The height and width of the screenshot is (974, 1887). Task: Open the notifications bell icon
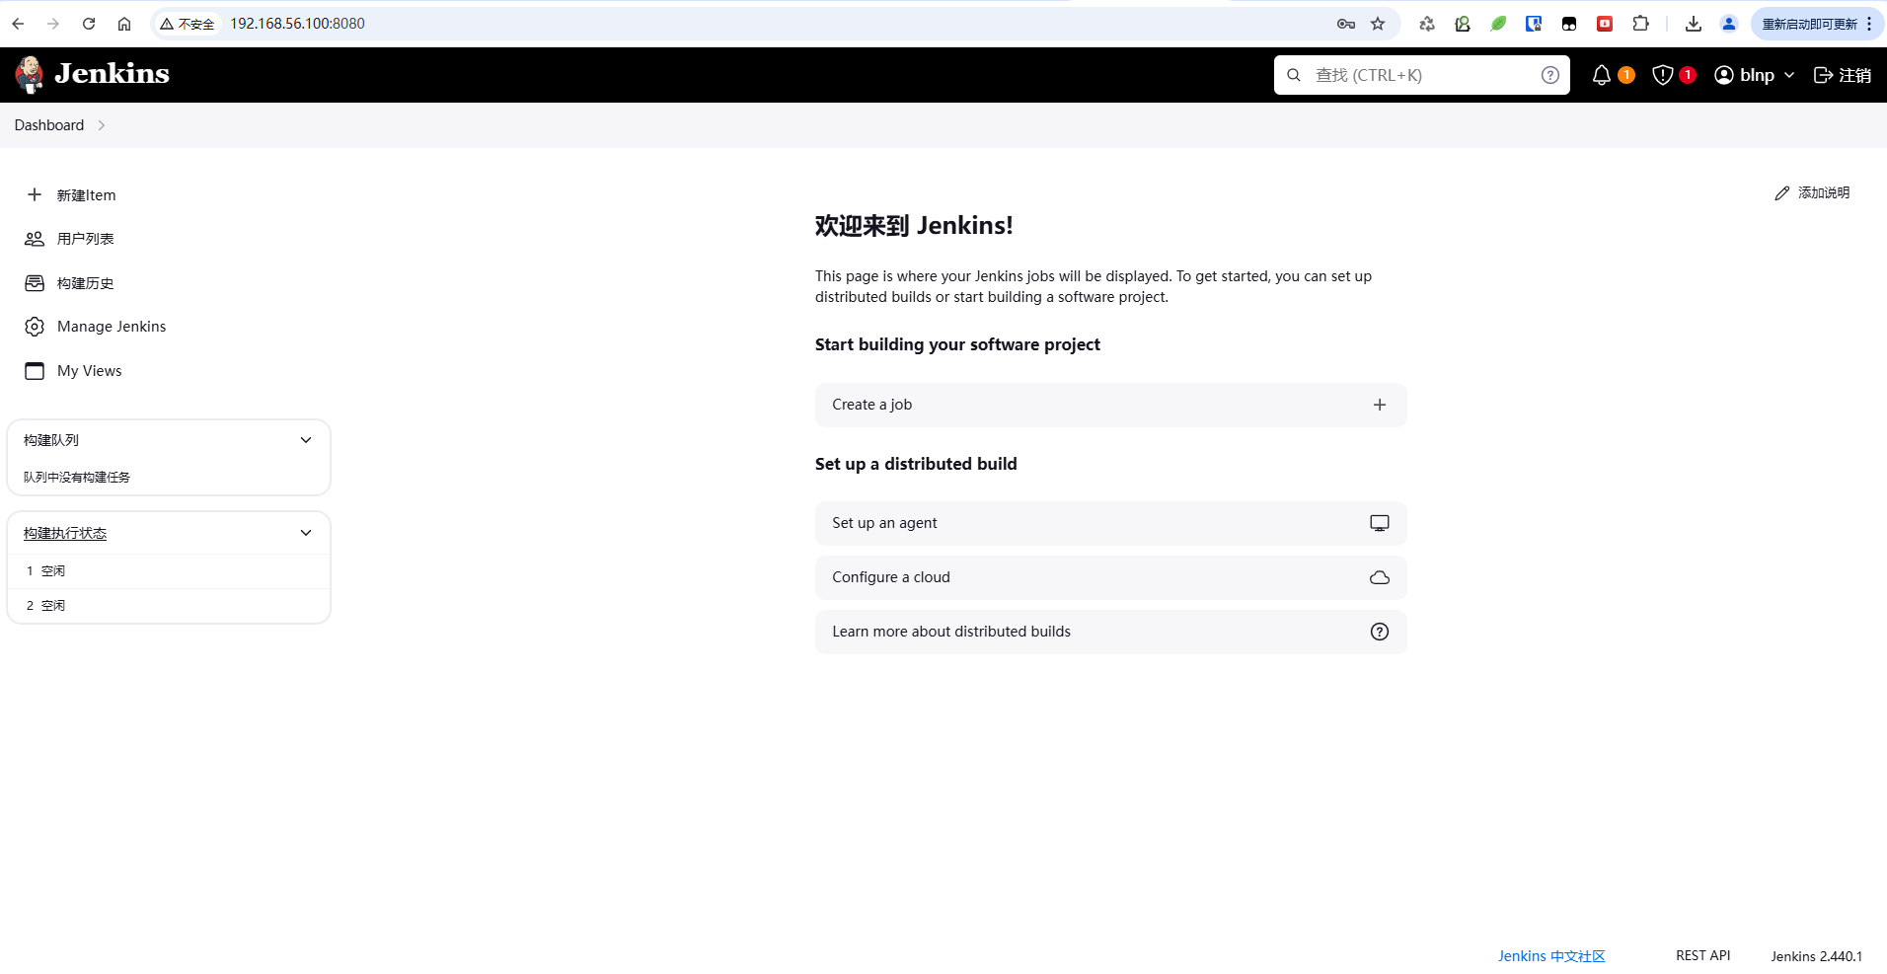pos(1602,75)
